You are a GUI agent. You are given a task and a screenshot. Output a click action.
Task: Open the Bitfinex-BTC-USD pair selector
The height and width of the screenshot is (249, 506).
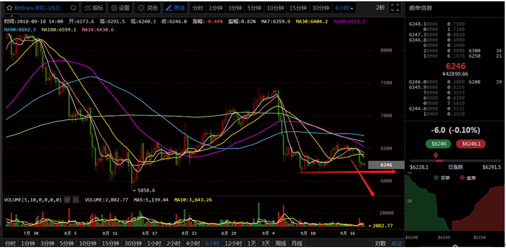click(37, 8)
